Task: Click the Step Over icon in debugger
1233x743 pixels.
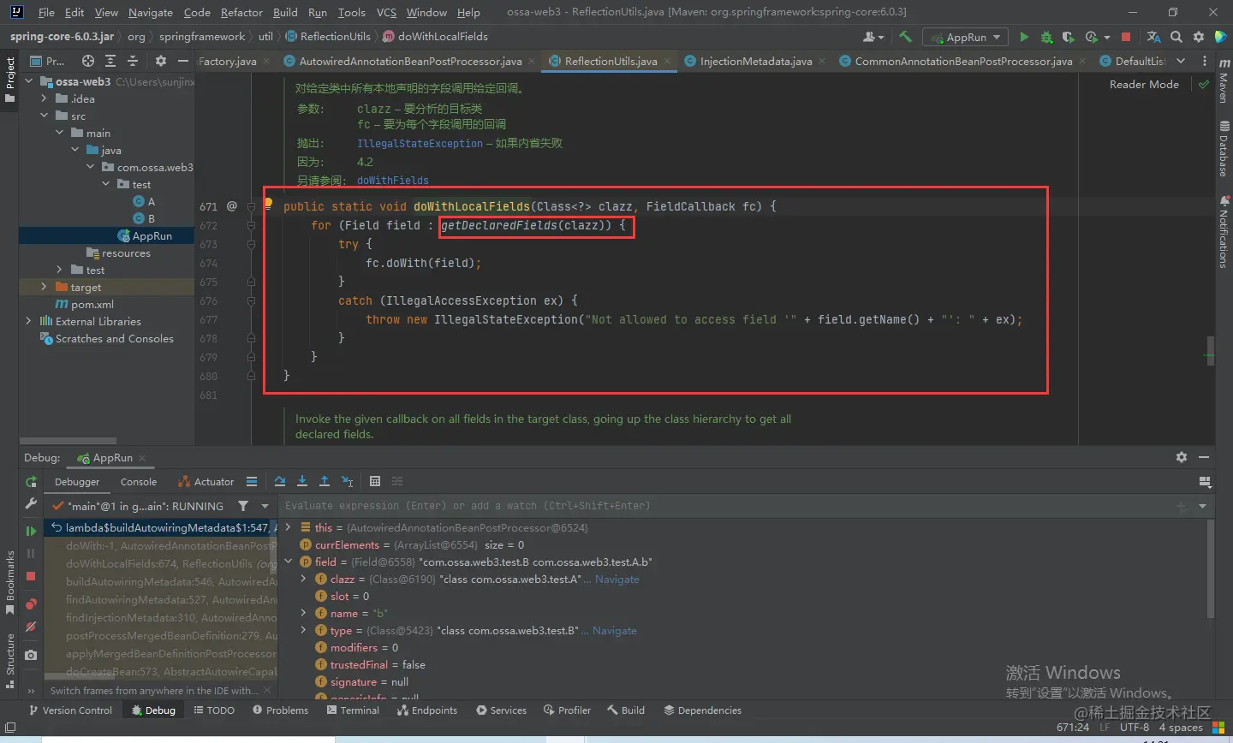Action: pos(280,481)
